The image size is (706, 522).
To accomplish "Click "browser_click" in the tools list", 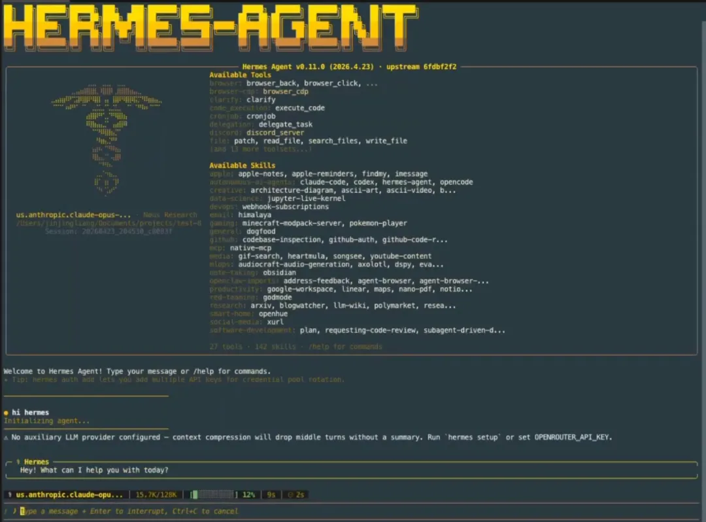I will (331, 83).
